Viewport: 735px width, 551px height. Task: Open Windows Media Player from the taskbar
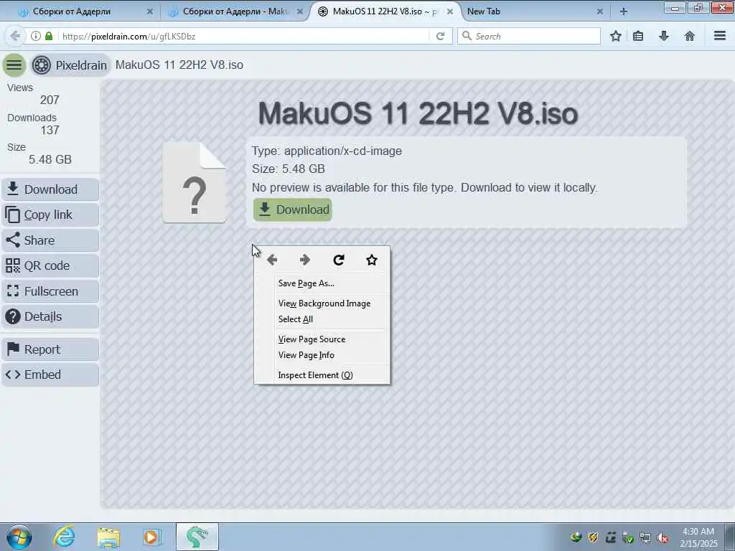pyautogui.click(x=151, y=537)
